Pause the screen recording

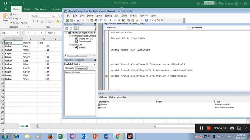coord(202,128)
